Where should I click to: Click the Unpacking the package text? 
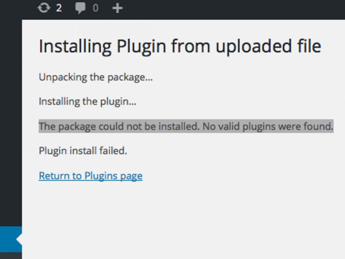click(x=96, y=77)
